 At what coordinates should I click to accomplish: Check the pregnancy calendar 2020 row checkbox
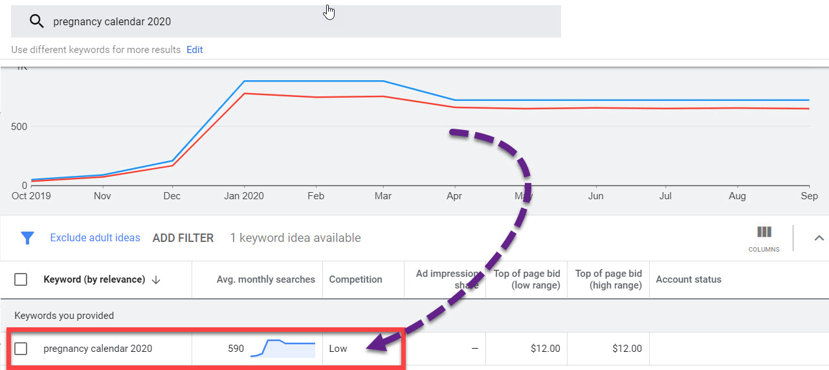click(x=21, y=349)
